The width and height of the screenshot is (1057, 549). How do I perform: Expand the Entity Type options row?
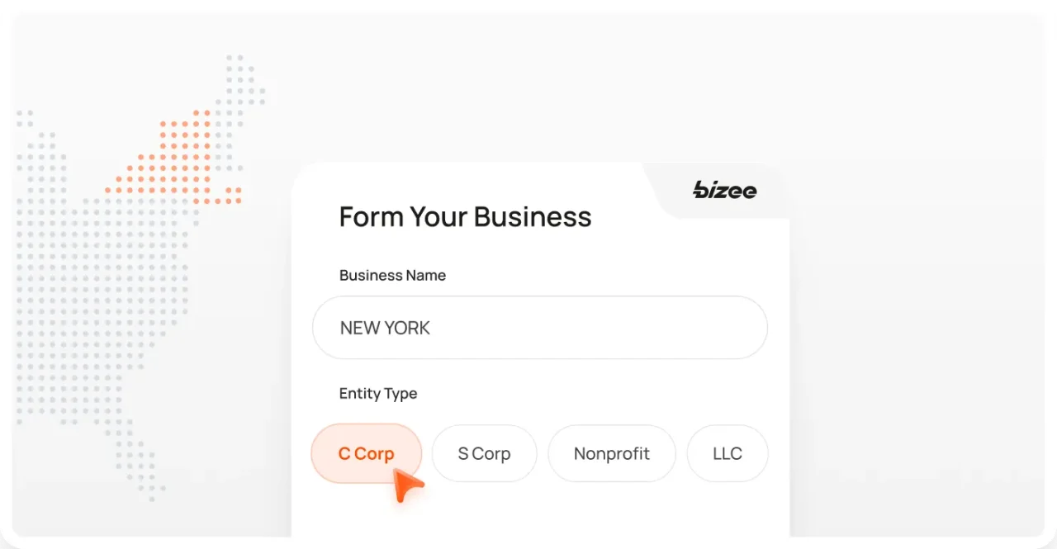[x=540, y=453]
